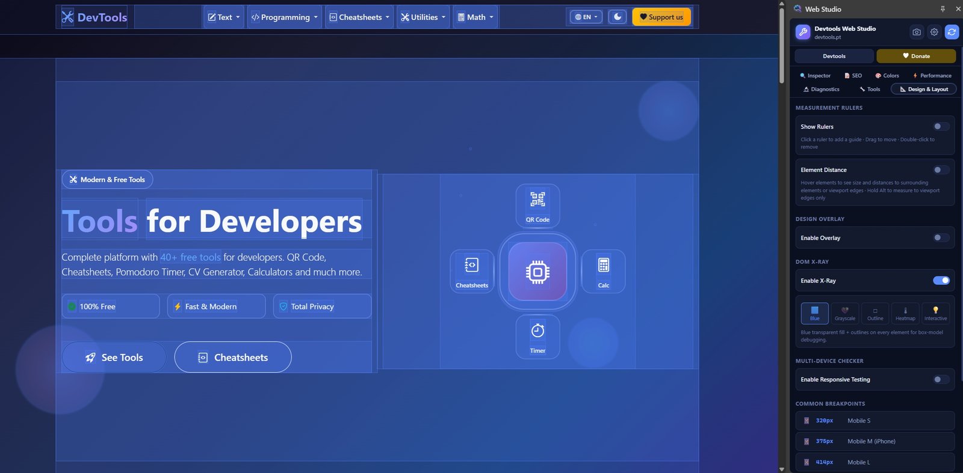Click the Support us button
Screen dimensions: 963x473
pyautogui.click(x=661, y=17)
